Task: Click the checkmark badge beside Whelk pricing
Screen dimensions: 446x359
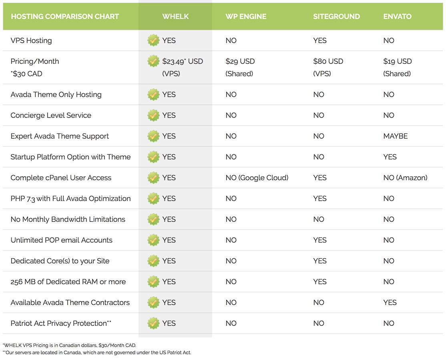Action: [x=153, y=61]
